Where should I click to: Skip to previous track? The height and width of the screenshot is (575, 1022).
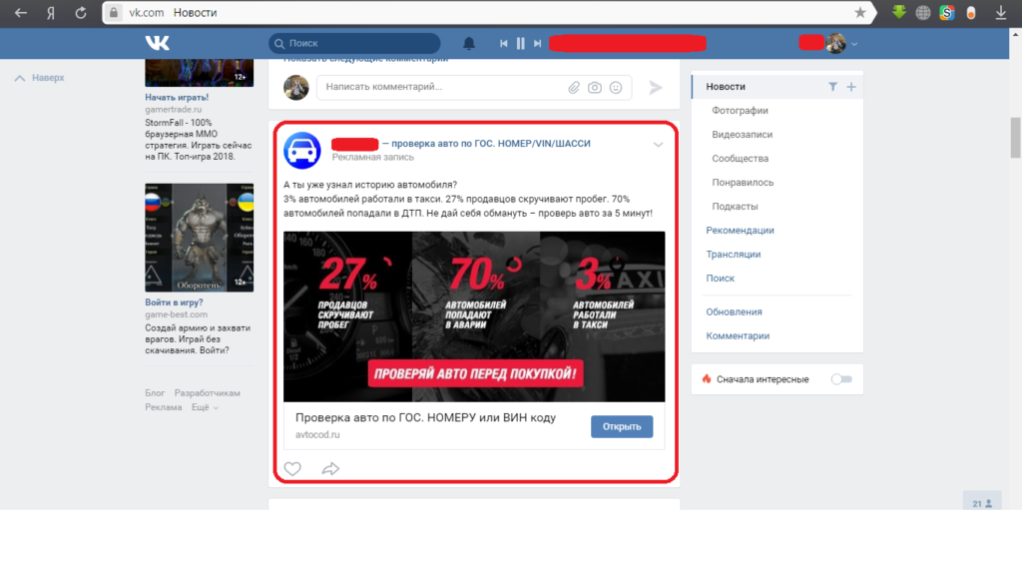pyautogui.click(x=504, y=43)
